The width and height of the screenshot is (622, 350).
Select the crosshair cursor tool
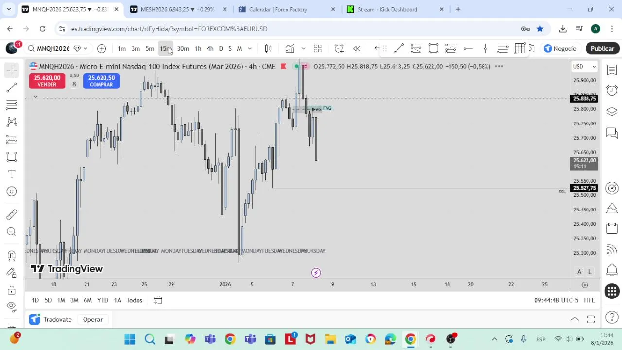tap(12, 70)
